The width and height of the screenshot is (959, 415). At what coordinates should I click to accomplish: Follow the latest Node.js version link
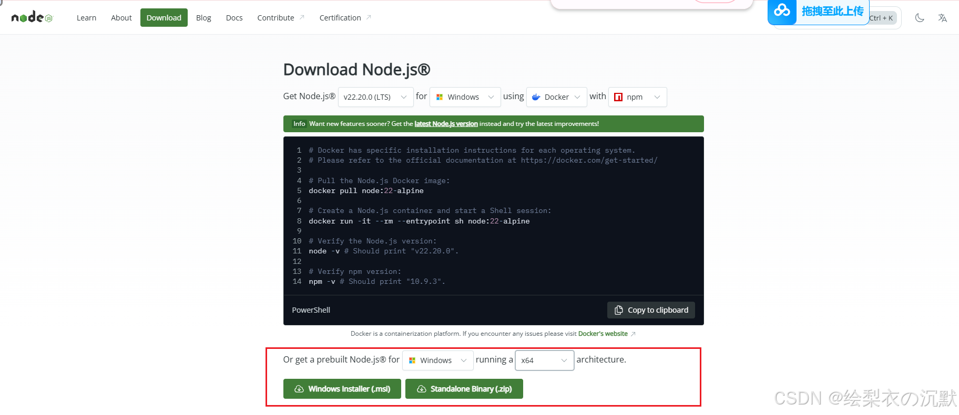tap(446, 124)
